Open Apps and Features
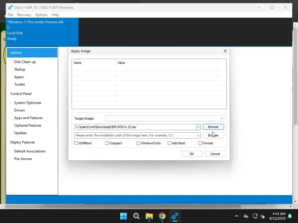The height and width of the screenshot is (223, 298). click(28, 118)
